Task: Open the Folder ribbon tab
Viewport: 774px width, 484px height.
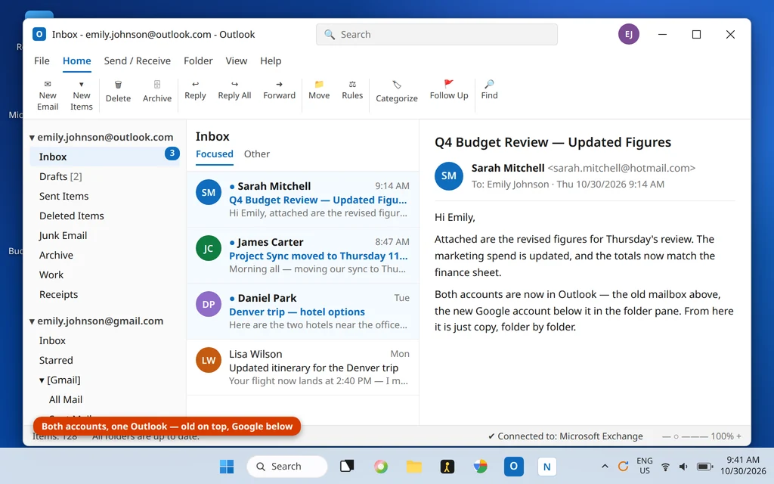Action: click(198, 60)
